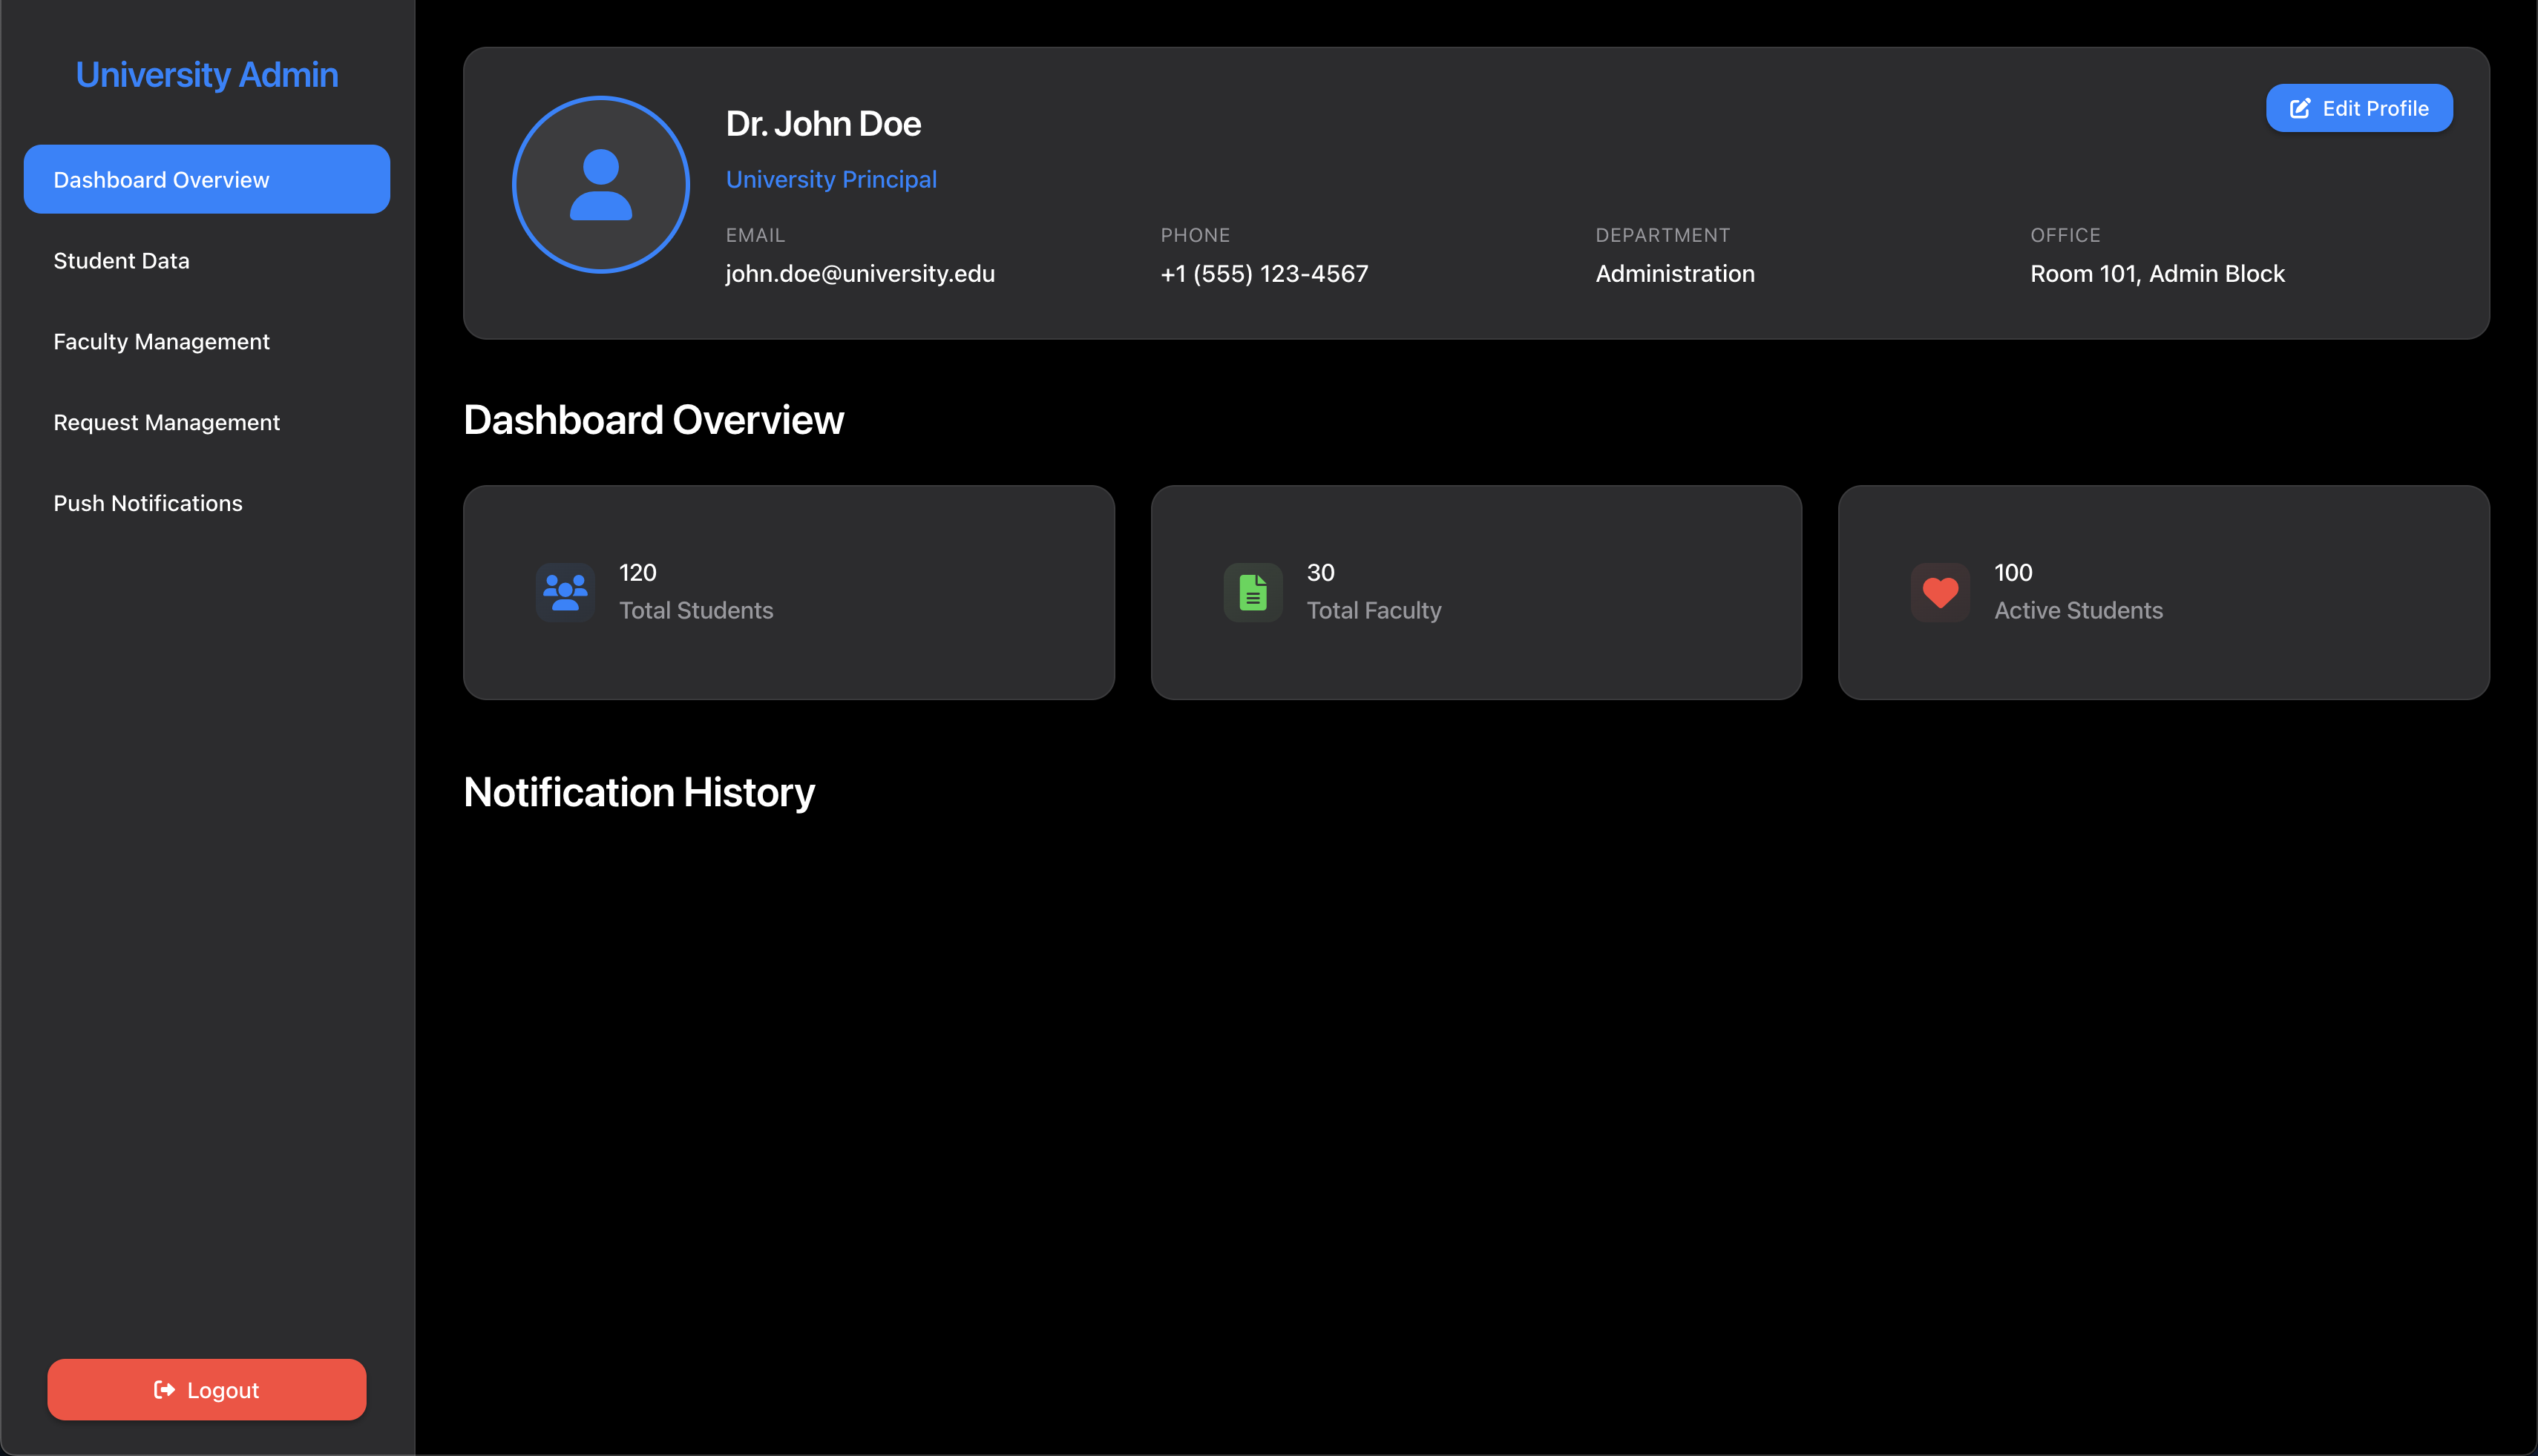Click the profile avatar icon

[600, 185]
